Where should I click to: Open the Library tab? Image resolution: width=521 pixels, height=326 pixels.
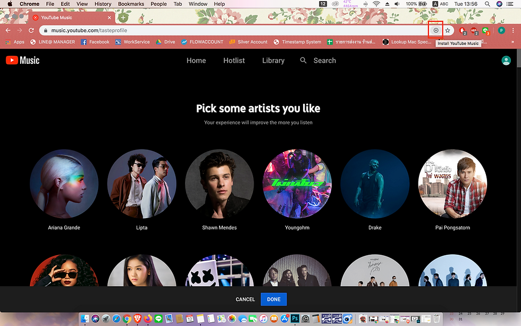[x=273, y=61]
